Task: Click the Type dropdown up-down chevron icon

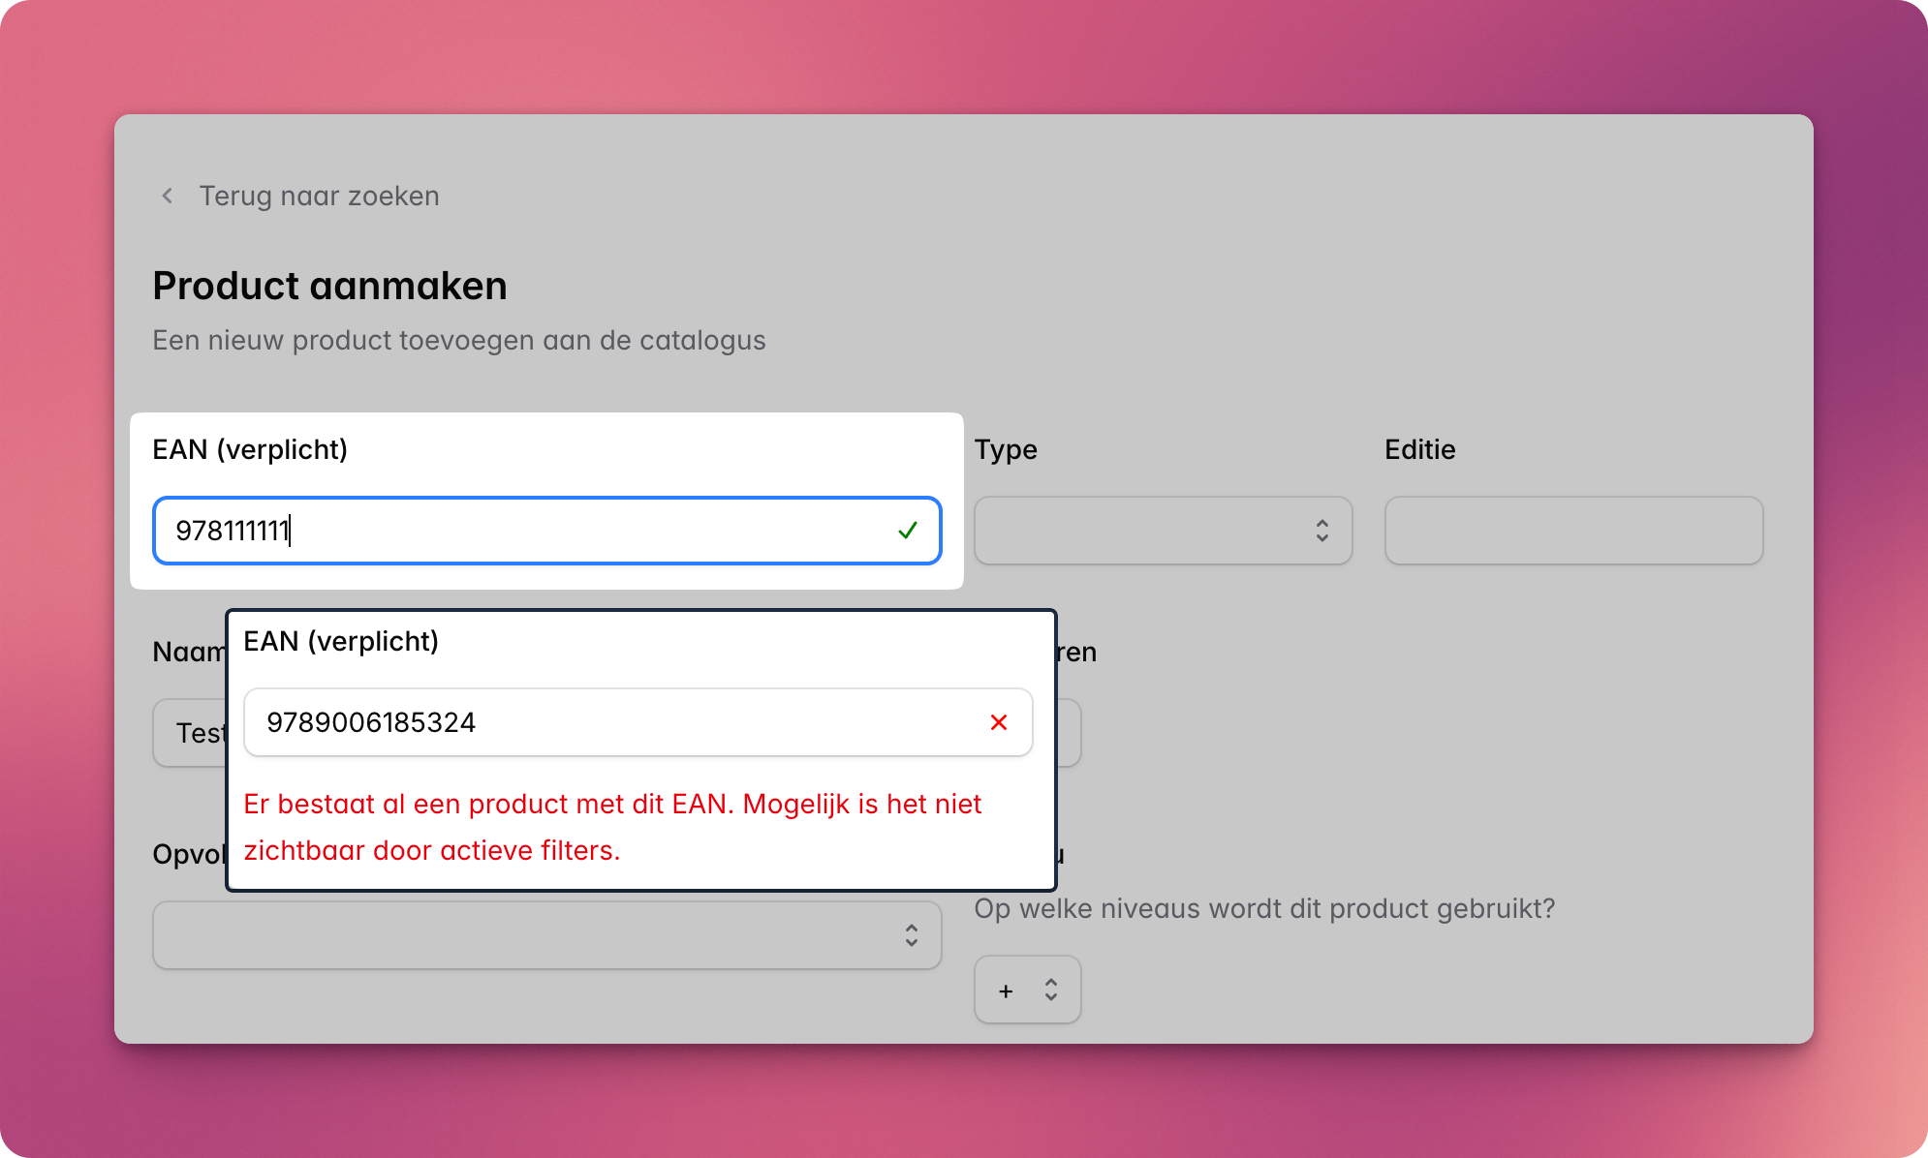Action: [x=1322, y=531]
